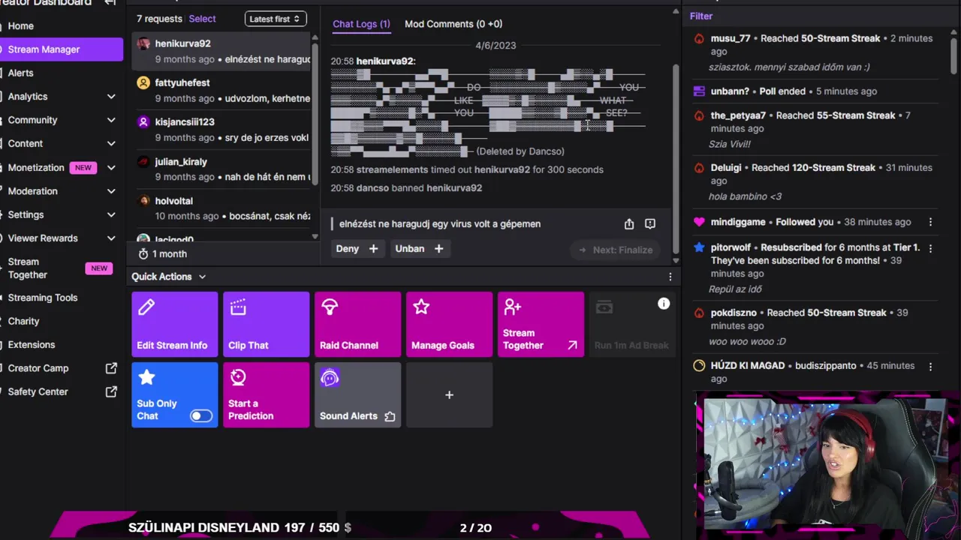
Task: Open Edit Stream Info quick action
Action: [x=174, y=324]
